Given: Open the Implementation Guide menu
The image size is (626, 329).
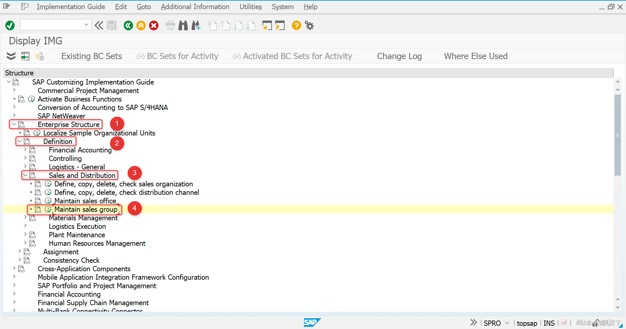Looking at the screenshot, I should (x=71, y=7).
